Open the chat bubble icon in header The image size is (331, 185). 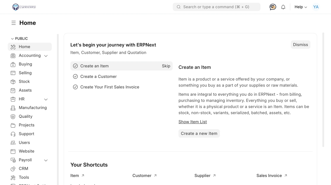pos(273,7)
